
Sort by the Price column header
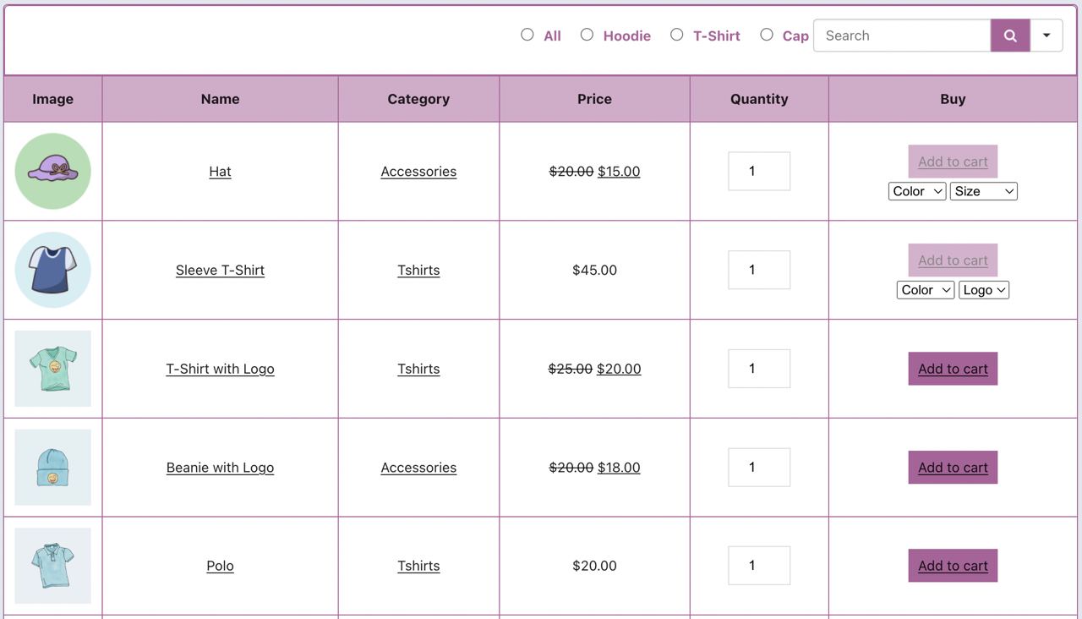(x=594, y=99)
